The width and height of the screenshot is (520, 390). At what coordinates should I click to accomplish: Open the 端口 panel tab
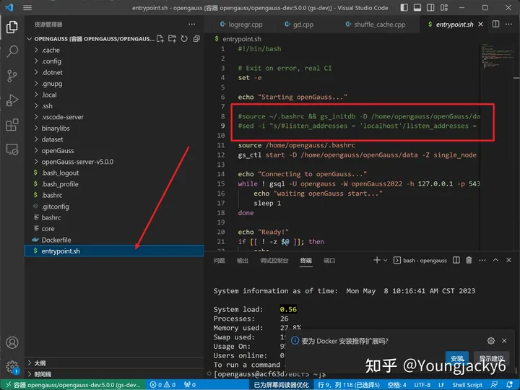point(329,261)
